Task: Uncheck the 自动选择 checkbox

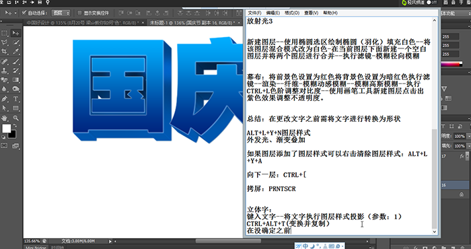Action: click(x=24, y=13)
